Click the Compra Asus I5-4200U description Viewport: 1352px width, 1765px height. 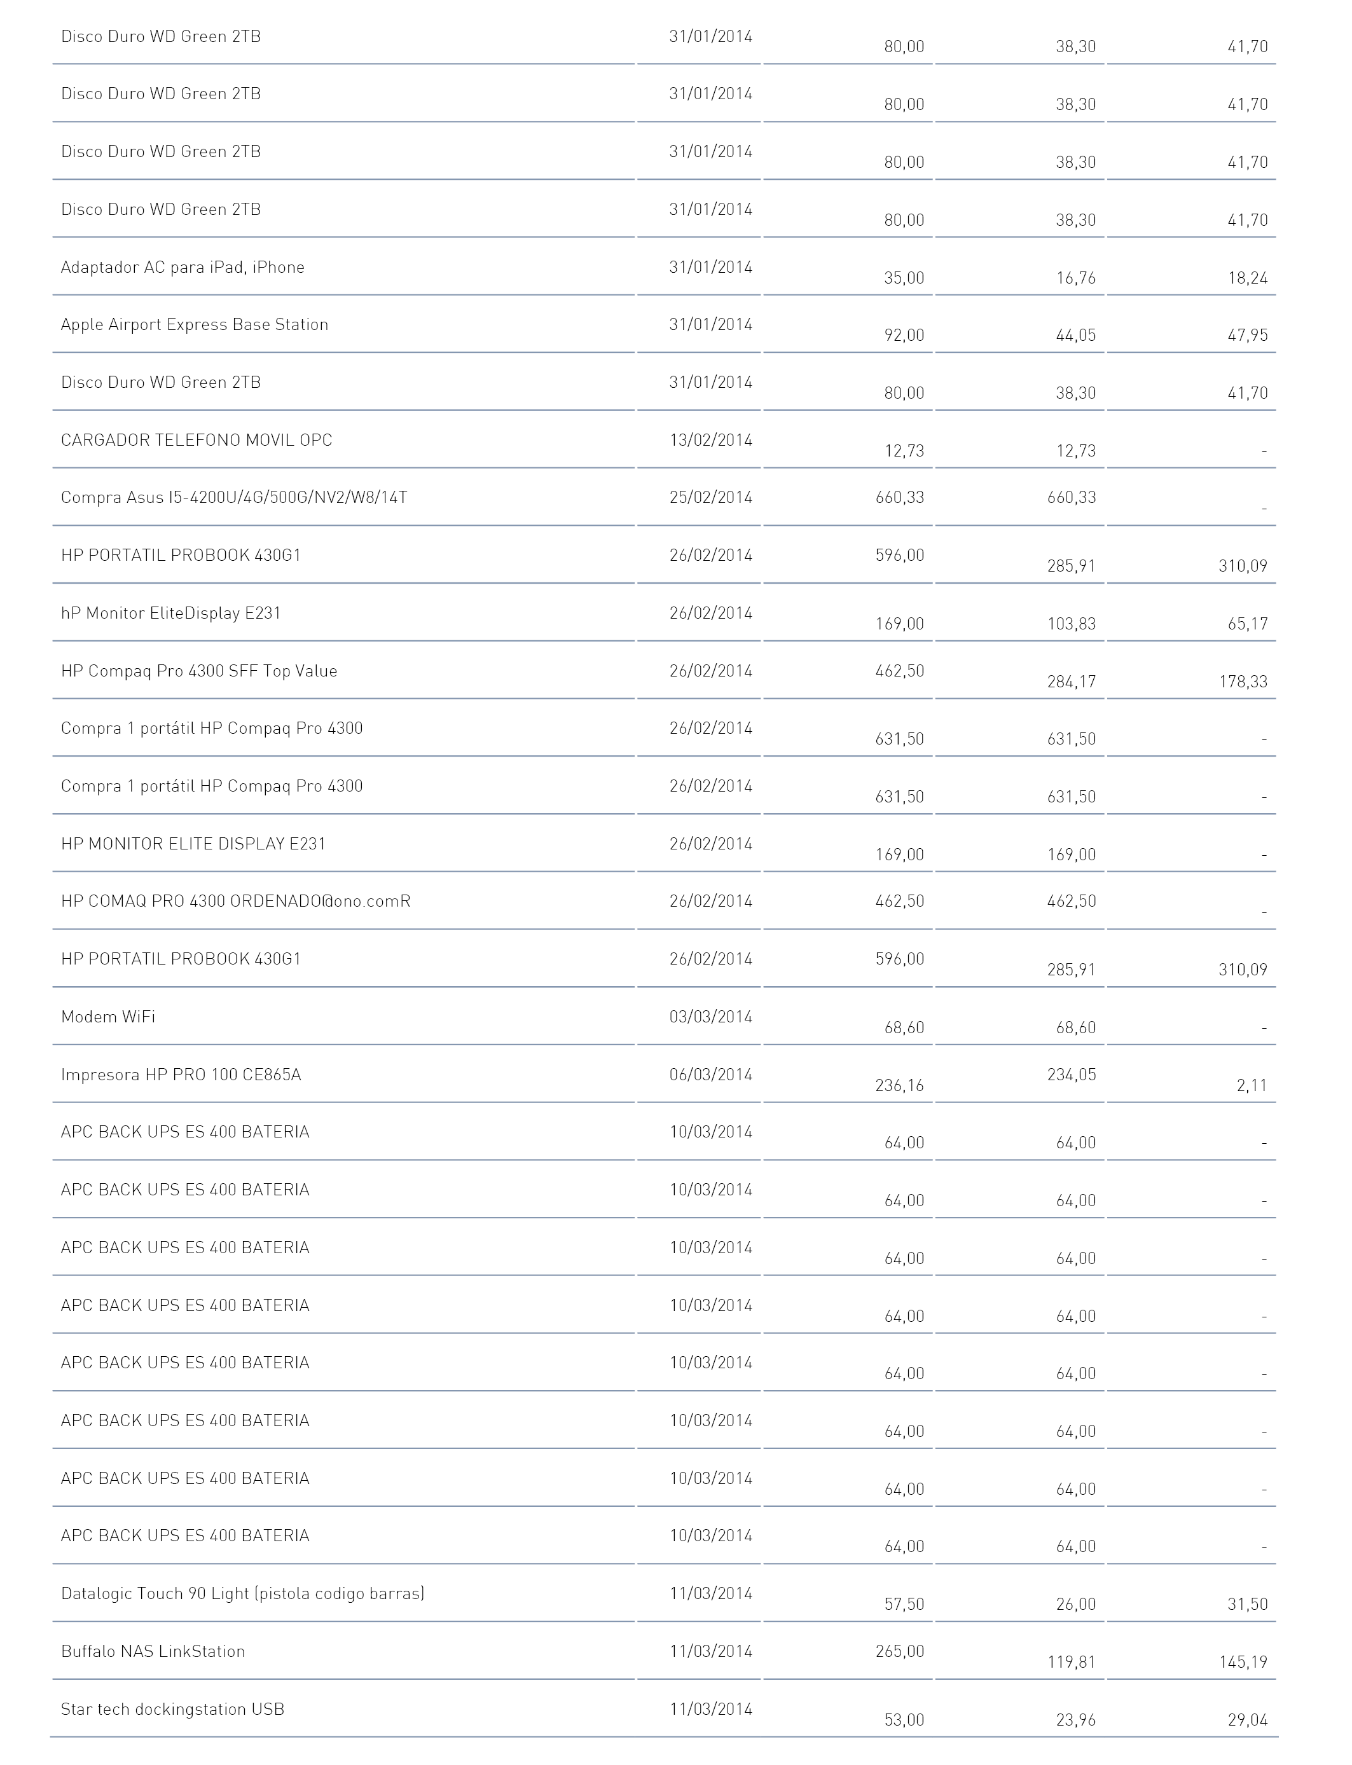(234, 497)
